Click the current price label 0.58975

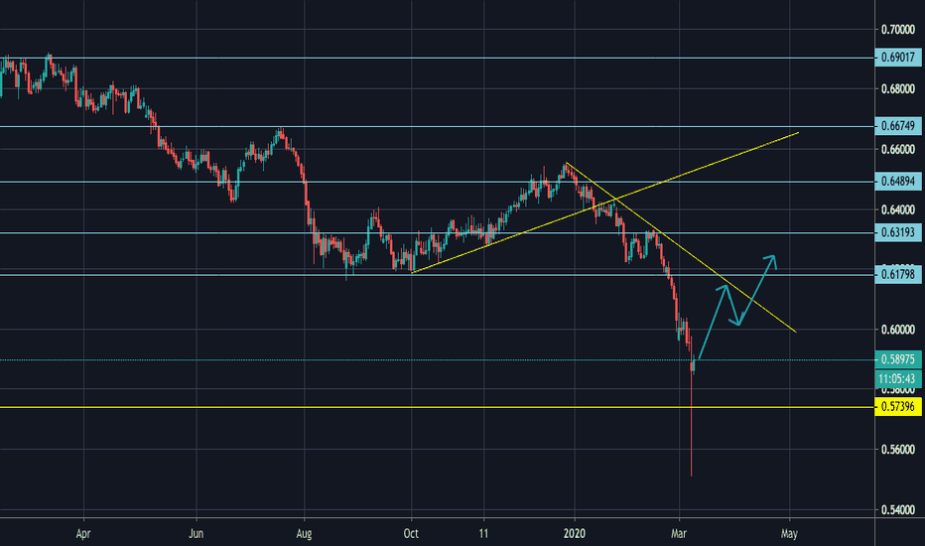click(x=898, y=359)
